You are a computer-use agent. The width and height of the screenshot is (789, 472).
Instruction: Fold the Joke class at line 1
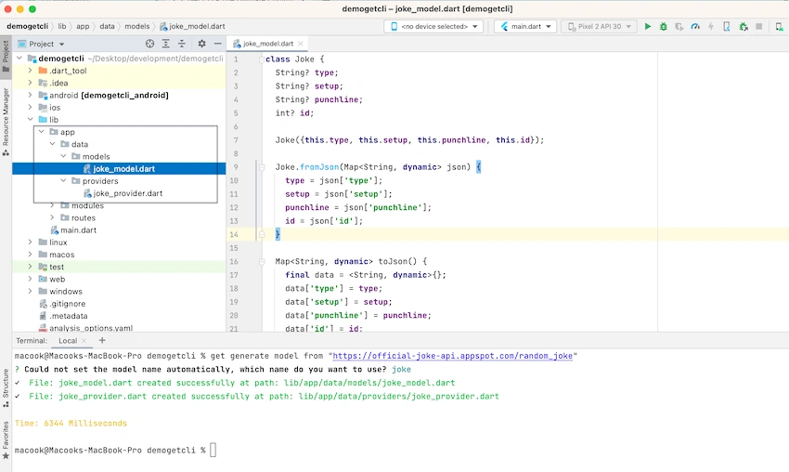point(262,59)
